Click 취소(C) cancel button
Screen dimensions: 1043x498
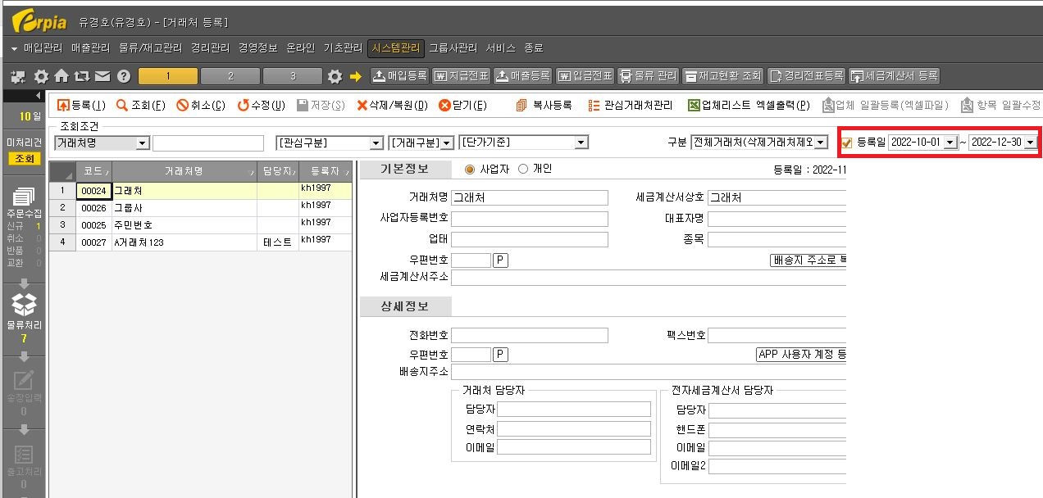click(x=201, y=105)
